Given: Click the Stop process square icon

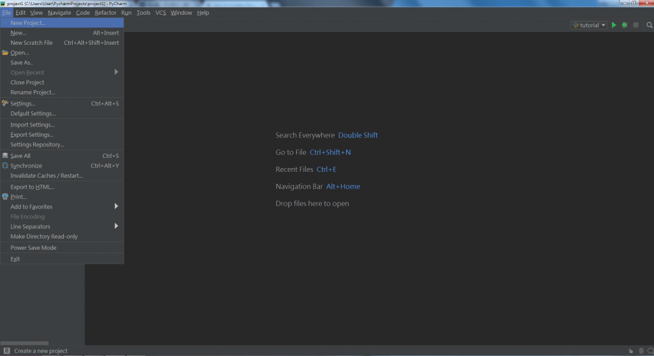Looking at the screenshot, I should pos(635,25).
